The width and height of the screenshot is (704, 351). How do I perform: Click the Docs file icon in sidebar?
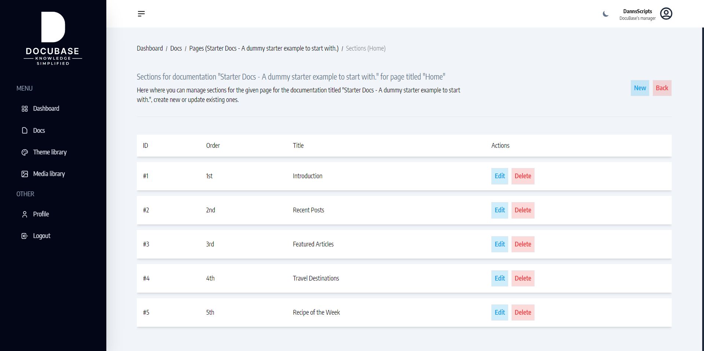tap(25, 131)
